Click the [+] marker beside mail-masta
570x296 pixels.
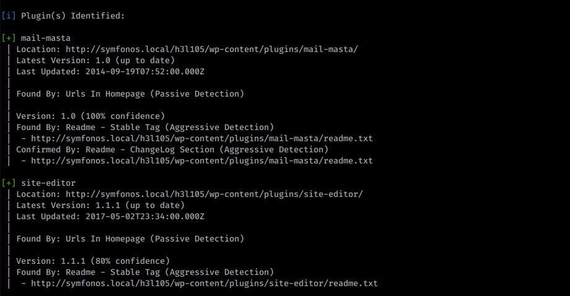pyautogui.click(x=9, y=38)
